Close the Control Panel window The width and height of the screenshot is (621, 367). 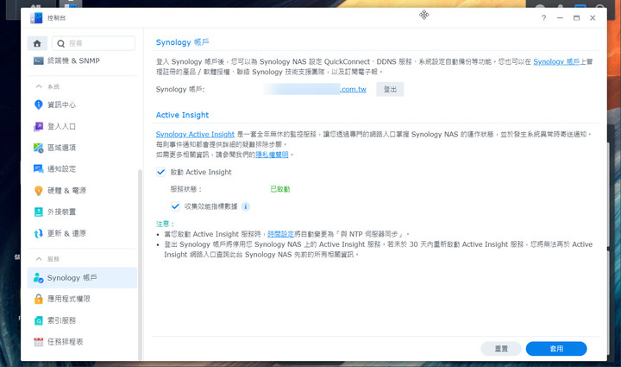click(593, 18)
